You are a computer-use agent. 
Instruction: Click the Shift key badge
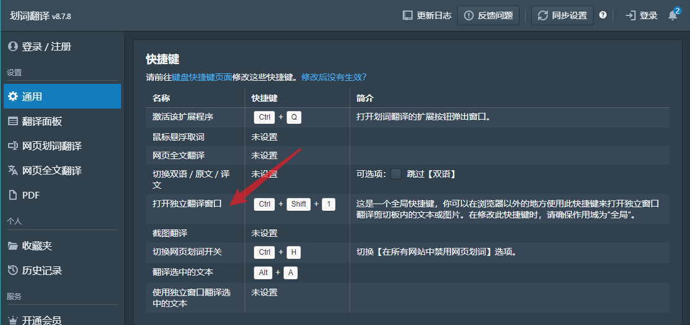(x=298, y=204)
